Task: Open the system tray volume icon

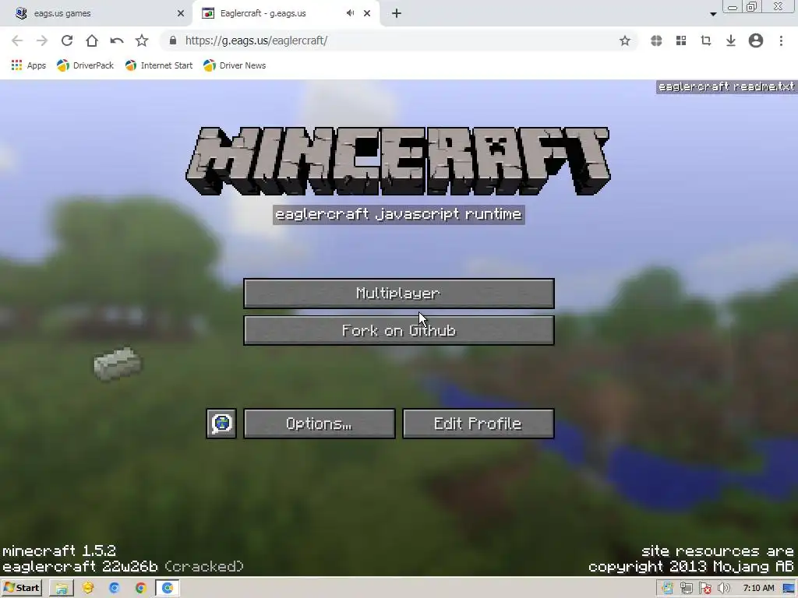Action: coord(723,589)
